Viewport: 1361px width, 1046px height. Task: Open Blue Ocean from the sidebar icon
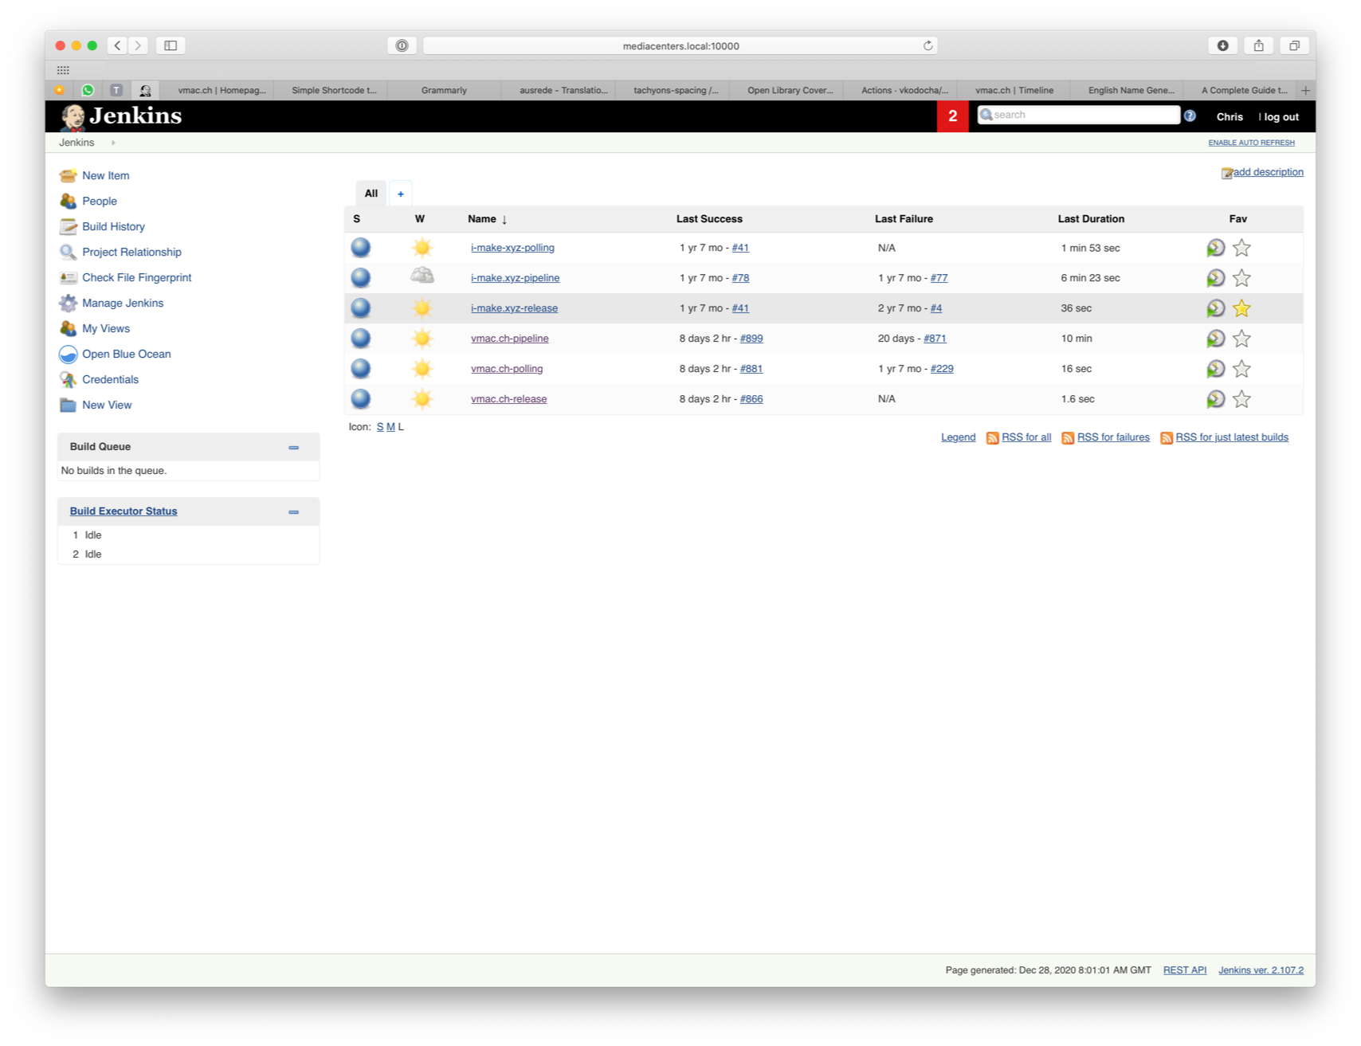tap(68, 354)
